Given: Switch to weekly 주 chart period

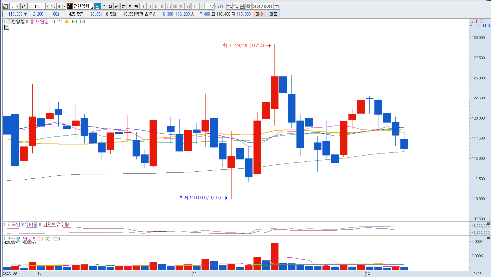Looking at the screenshot, I should (104, 6).
